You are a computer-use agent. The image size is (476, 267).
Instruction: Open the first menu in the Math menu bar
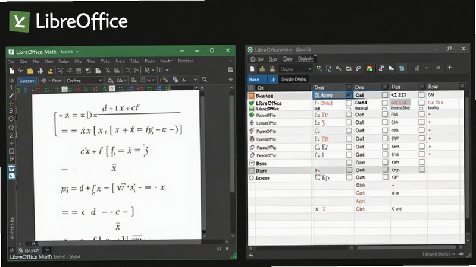[x=11, y=62]
